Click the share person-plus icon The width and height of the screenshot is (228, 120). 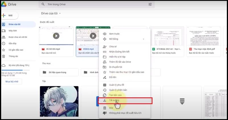coord(105,47)
